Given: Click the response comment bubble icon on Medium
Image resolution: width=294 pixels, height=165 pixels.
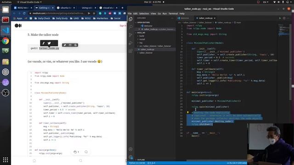Looking at the screenshot, I should point(86,152).
